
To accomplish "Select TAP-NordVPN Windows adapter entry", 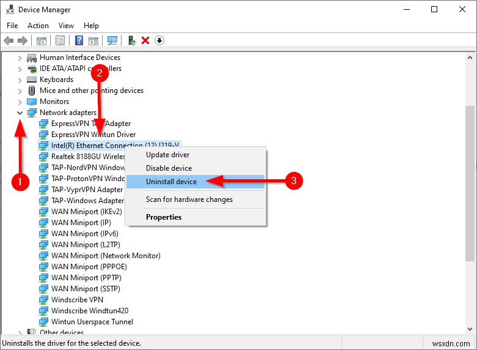I will 88,168.
